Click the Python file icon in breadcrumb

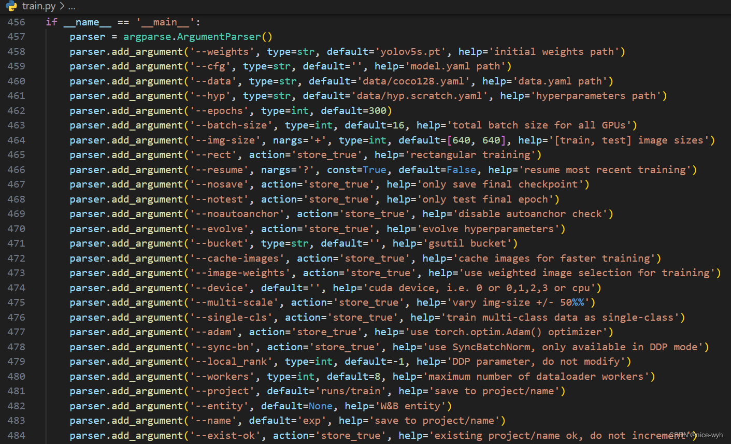coord(11,6)
